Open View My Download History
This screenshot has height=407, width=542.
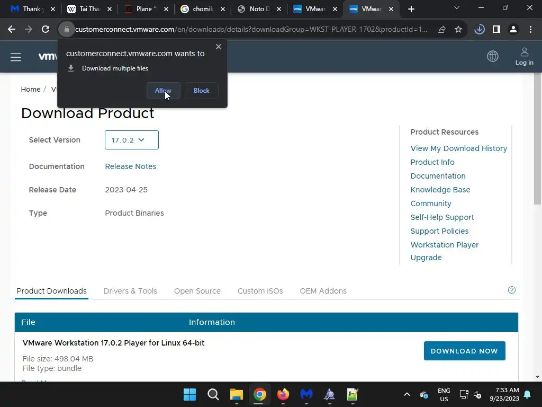pos(459,148)
